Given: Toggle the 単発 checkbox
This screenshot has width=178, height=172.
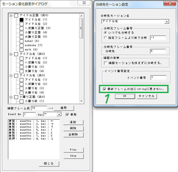Looking at the screenshot, I should pos(67,115).
